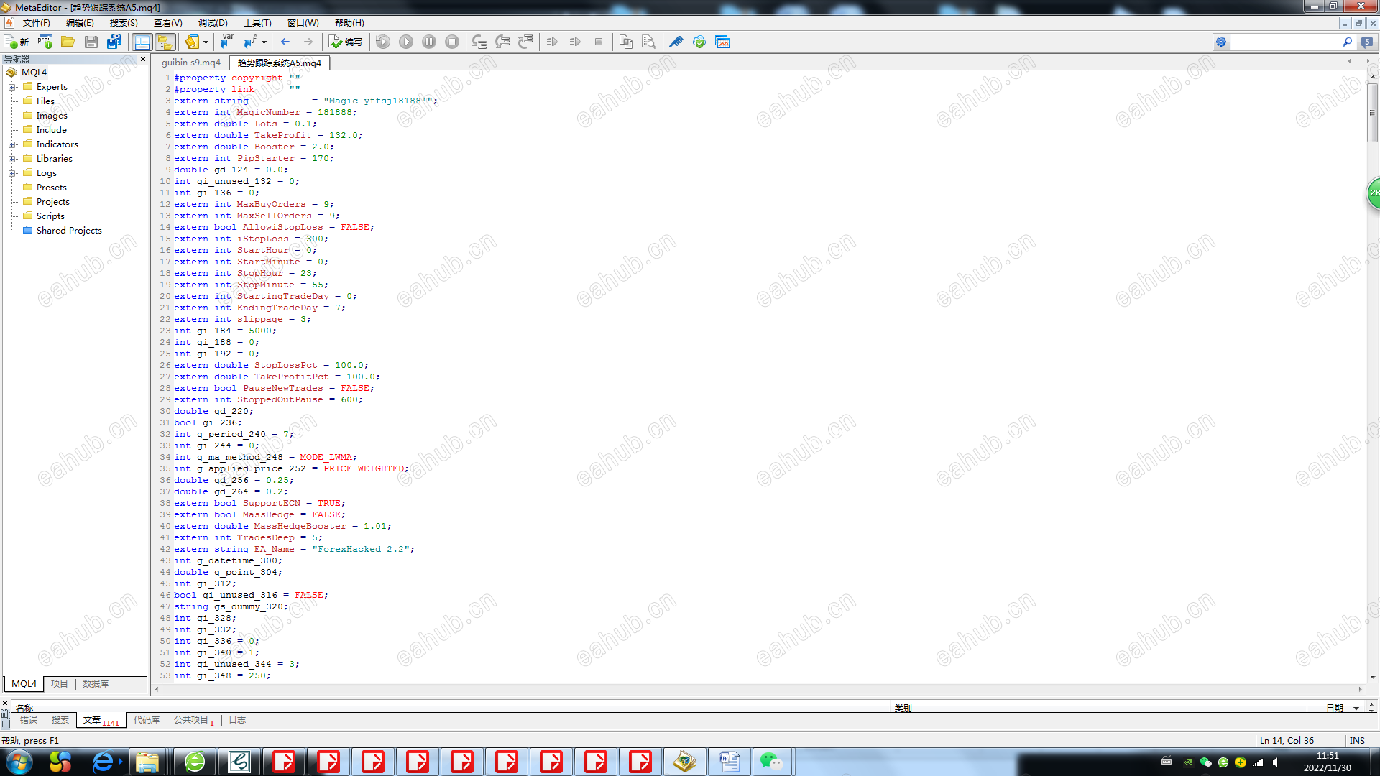Viewport: 1380px width, 776px height.
Task: Switch to the guibin s9.mq4 tab
Action: (191, 63)
